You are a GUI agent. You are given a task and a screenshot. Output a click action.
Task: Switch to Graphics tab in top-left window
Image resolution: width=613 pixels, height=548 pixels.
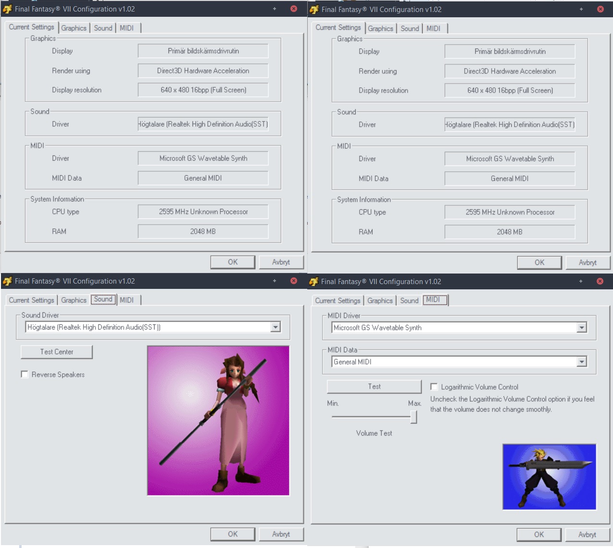click(74, 28)
